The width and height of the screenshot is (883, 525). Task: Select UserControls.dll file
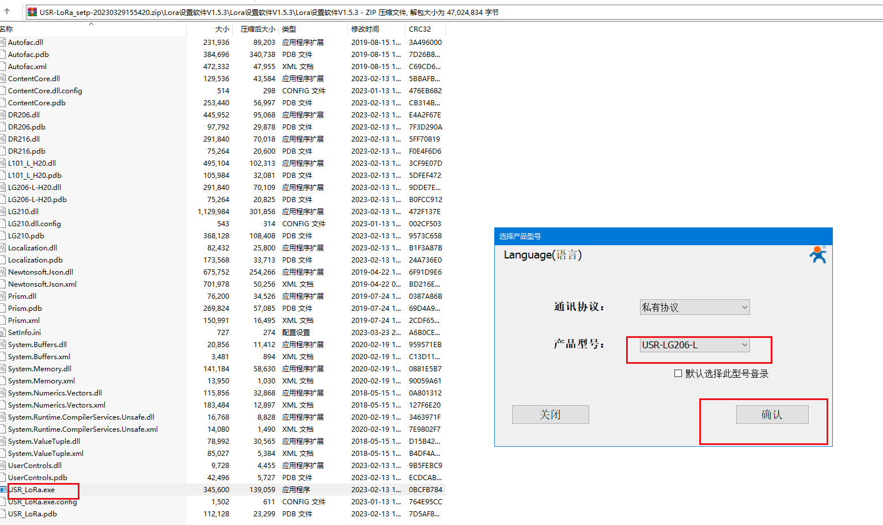point(35,466)
